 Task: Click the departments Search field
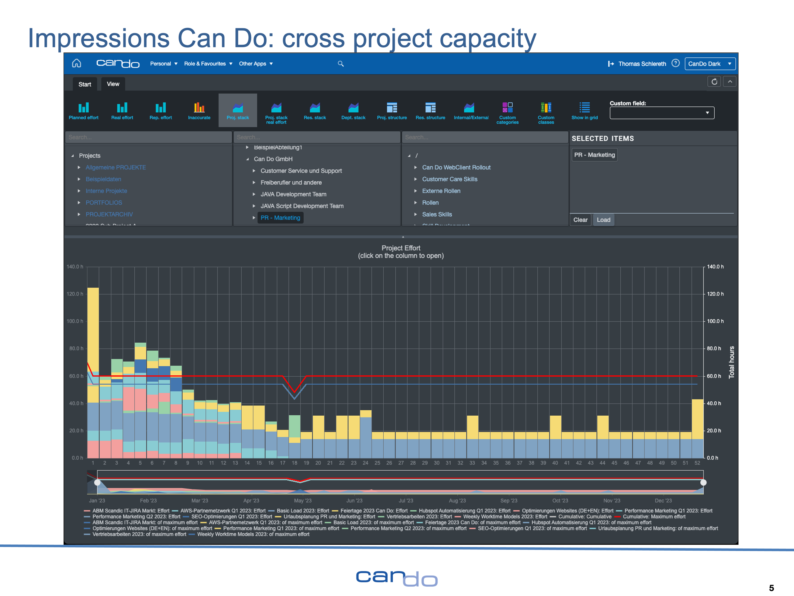tap(317, 137)
